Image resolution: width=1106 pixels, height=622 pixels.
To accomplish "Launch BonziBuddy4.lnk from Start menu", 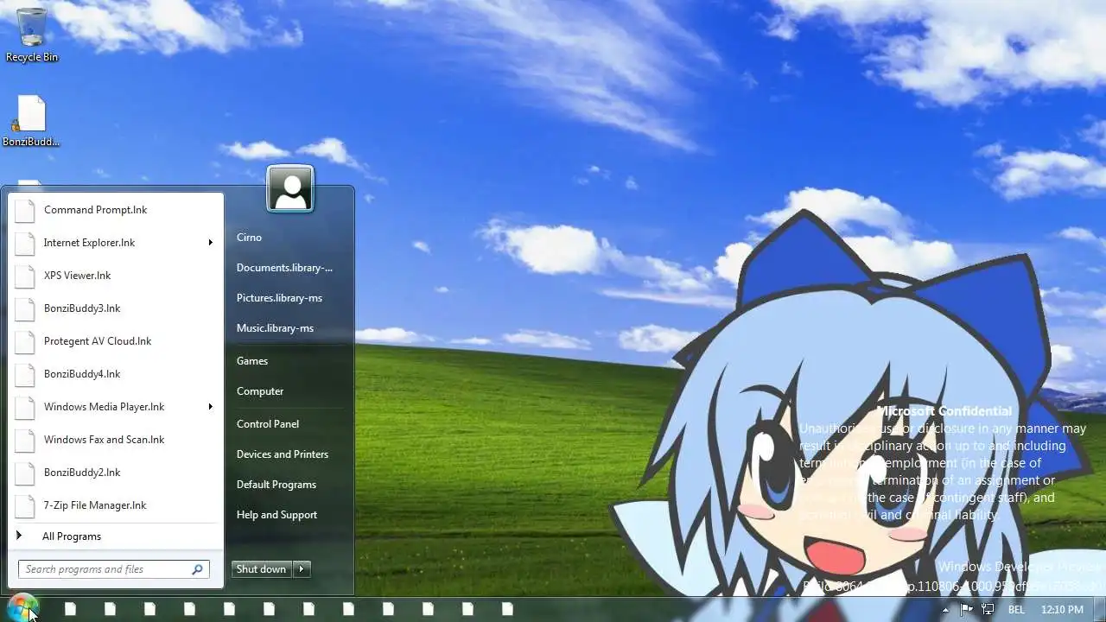I will tap(116, 374).
